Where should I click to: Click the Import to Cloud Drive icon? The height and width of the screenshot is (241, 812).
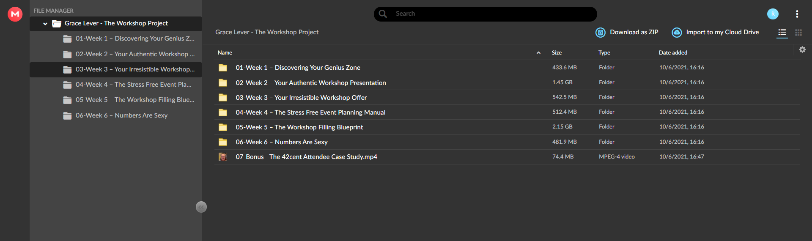[677, 33]
